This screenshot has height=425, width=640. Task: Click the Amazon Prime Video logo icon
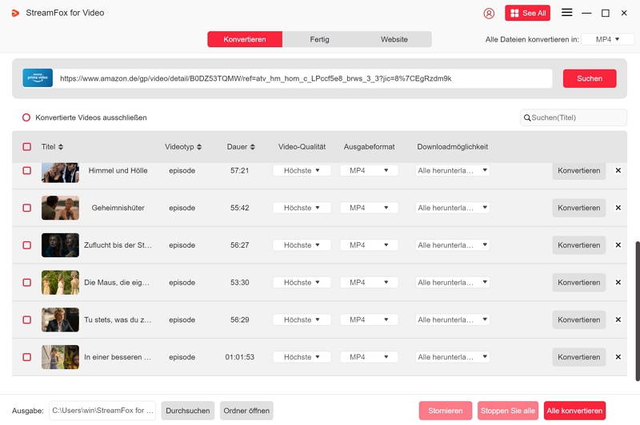[38, 78]
